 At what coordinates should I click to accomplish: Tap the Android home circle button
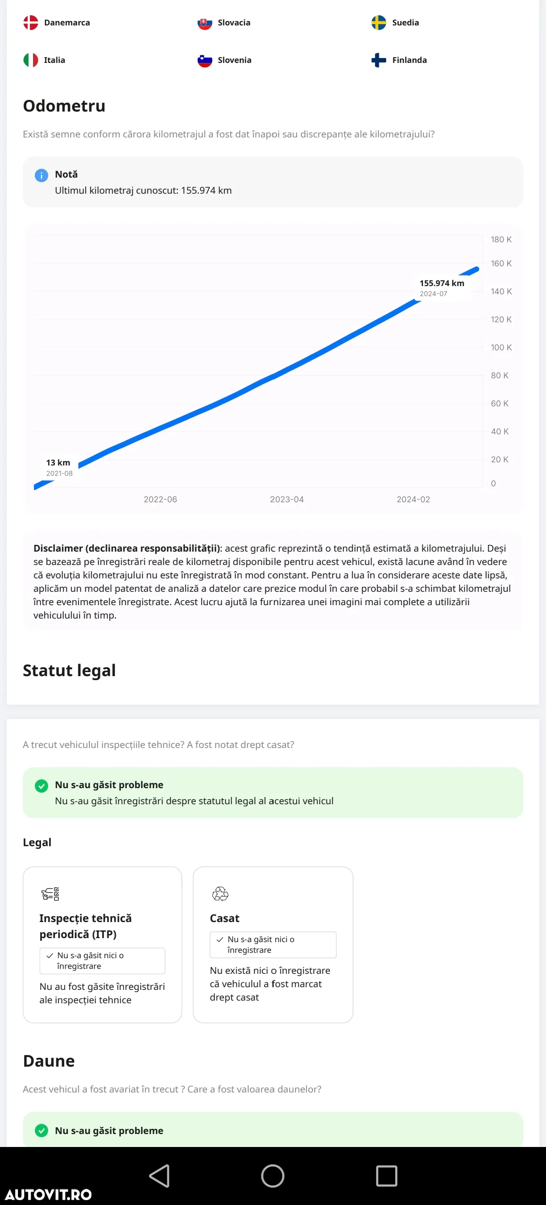click(x=273, y=1176)
